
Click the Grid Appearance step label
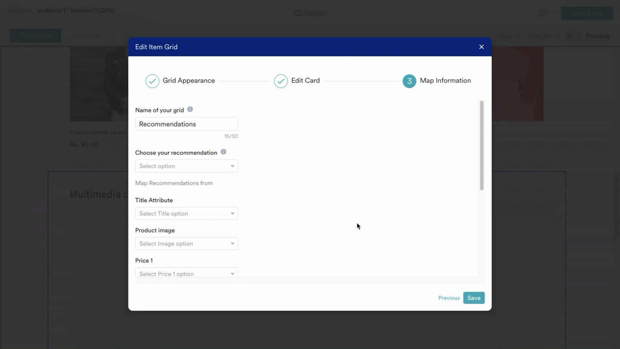tap(189, 81)
